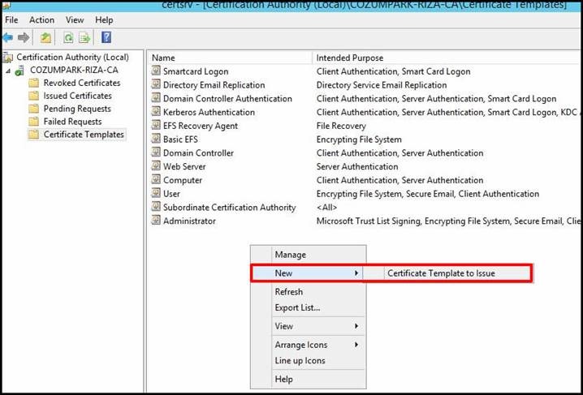The width and height of the screenshot is (583, 395).
Task: Open the Action menu
Action: coord(41,20)
